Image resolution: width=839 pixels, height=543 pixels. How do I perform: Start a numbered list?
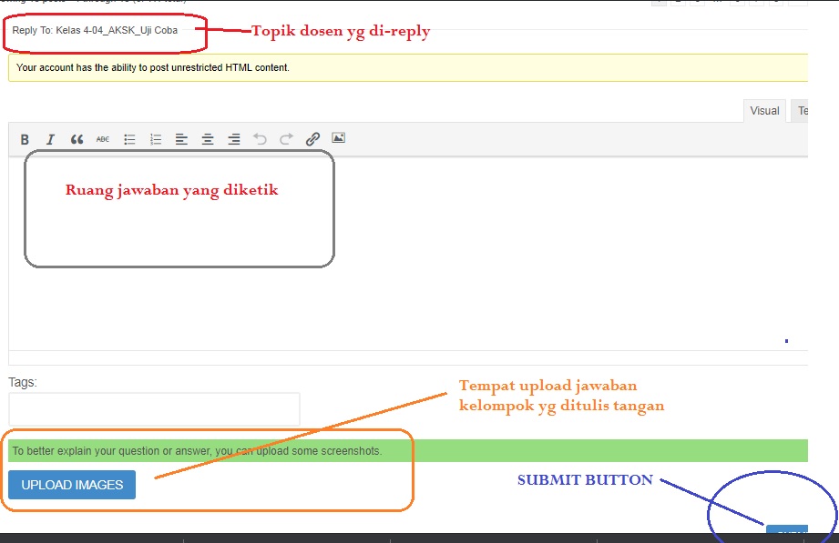(156, 139)
